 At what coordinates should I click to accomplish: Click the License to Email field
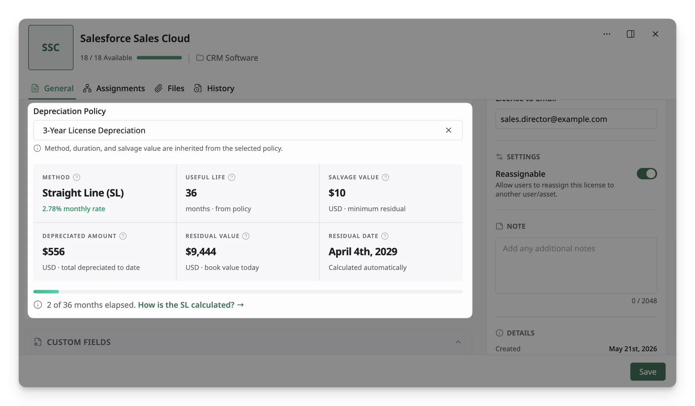(x=576, y=119)
